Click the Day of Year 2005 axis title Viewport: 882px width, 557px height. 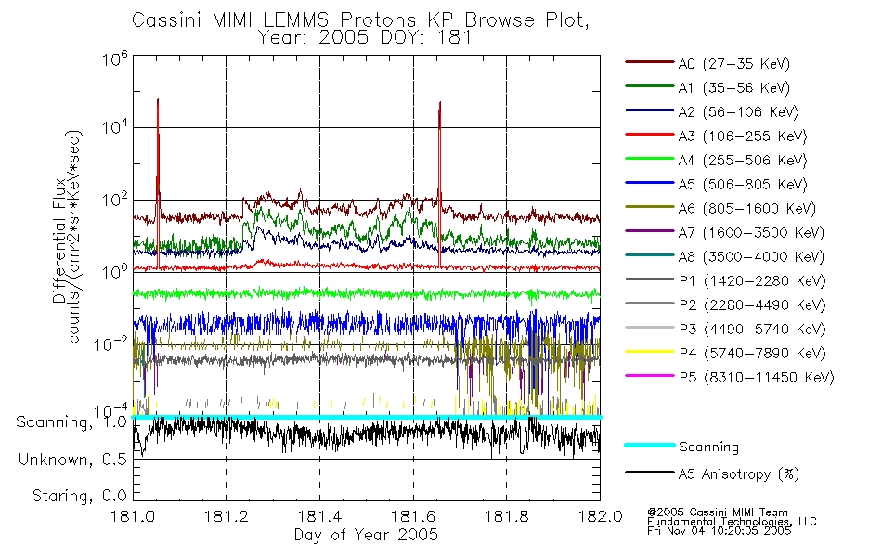[x=366, y=535]
